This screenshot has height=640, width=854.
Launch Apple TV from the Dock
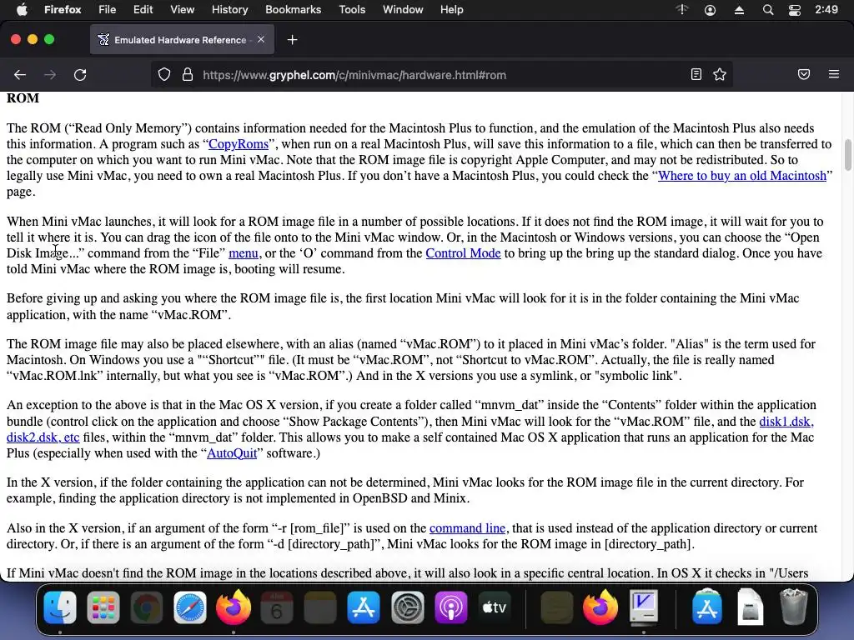click(x=495, y=607)
